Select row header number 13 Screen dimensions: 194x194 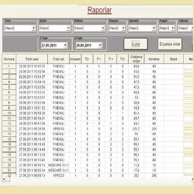click(9, 129)
